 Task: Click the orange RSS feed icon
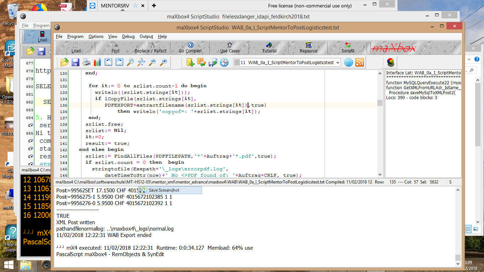[x=360, y=63]
